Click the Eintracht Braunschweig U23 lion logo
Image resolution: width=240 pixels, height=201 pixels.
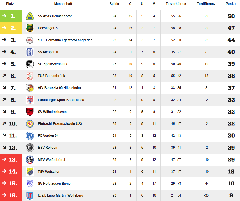click(x=30, y=124)
